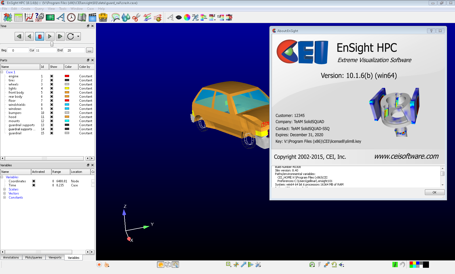This screenshot has height=274, width=455.
Task: Click OK in the About EnSight dialog
Action: (x=434, y=192)
